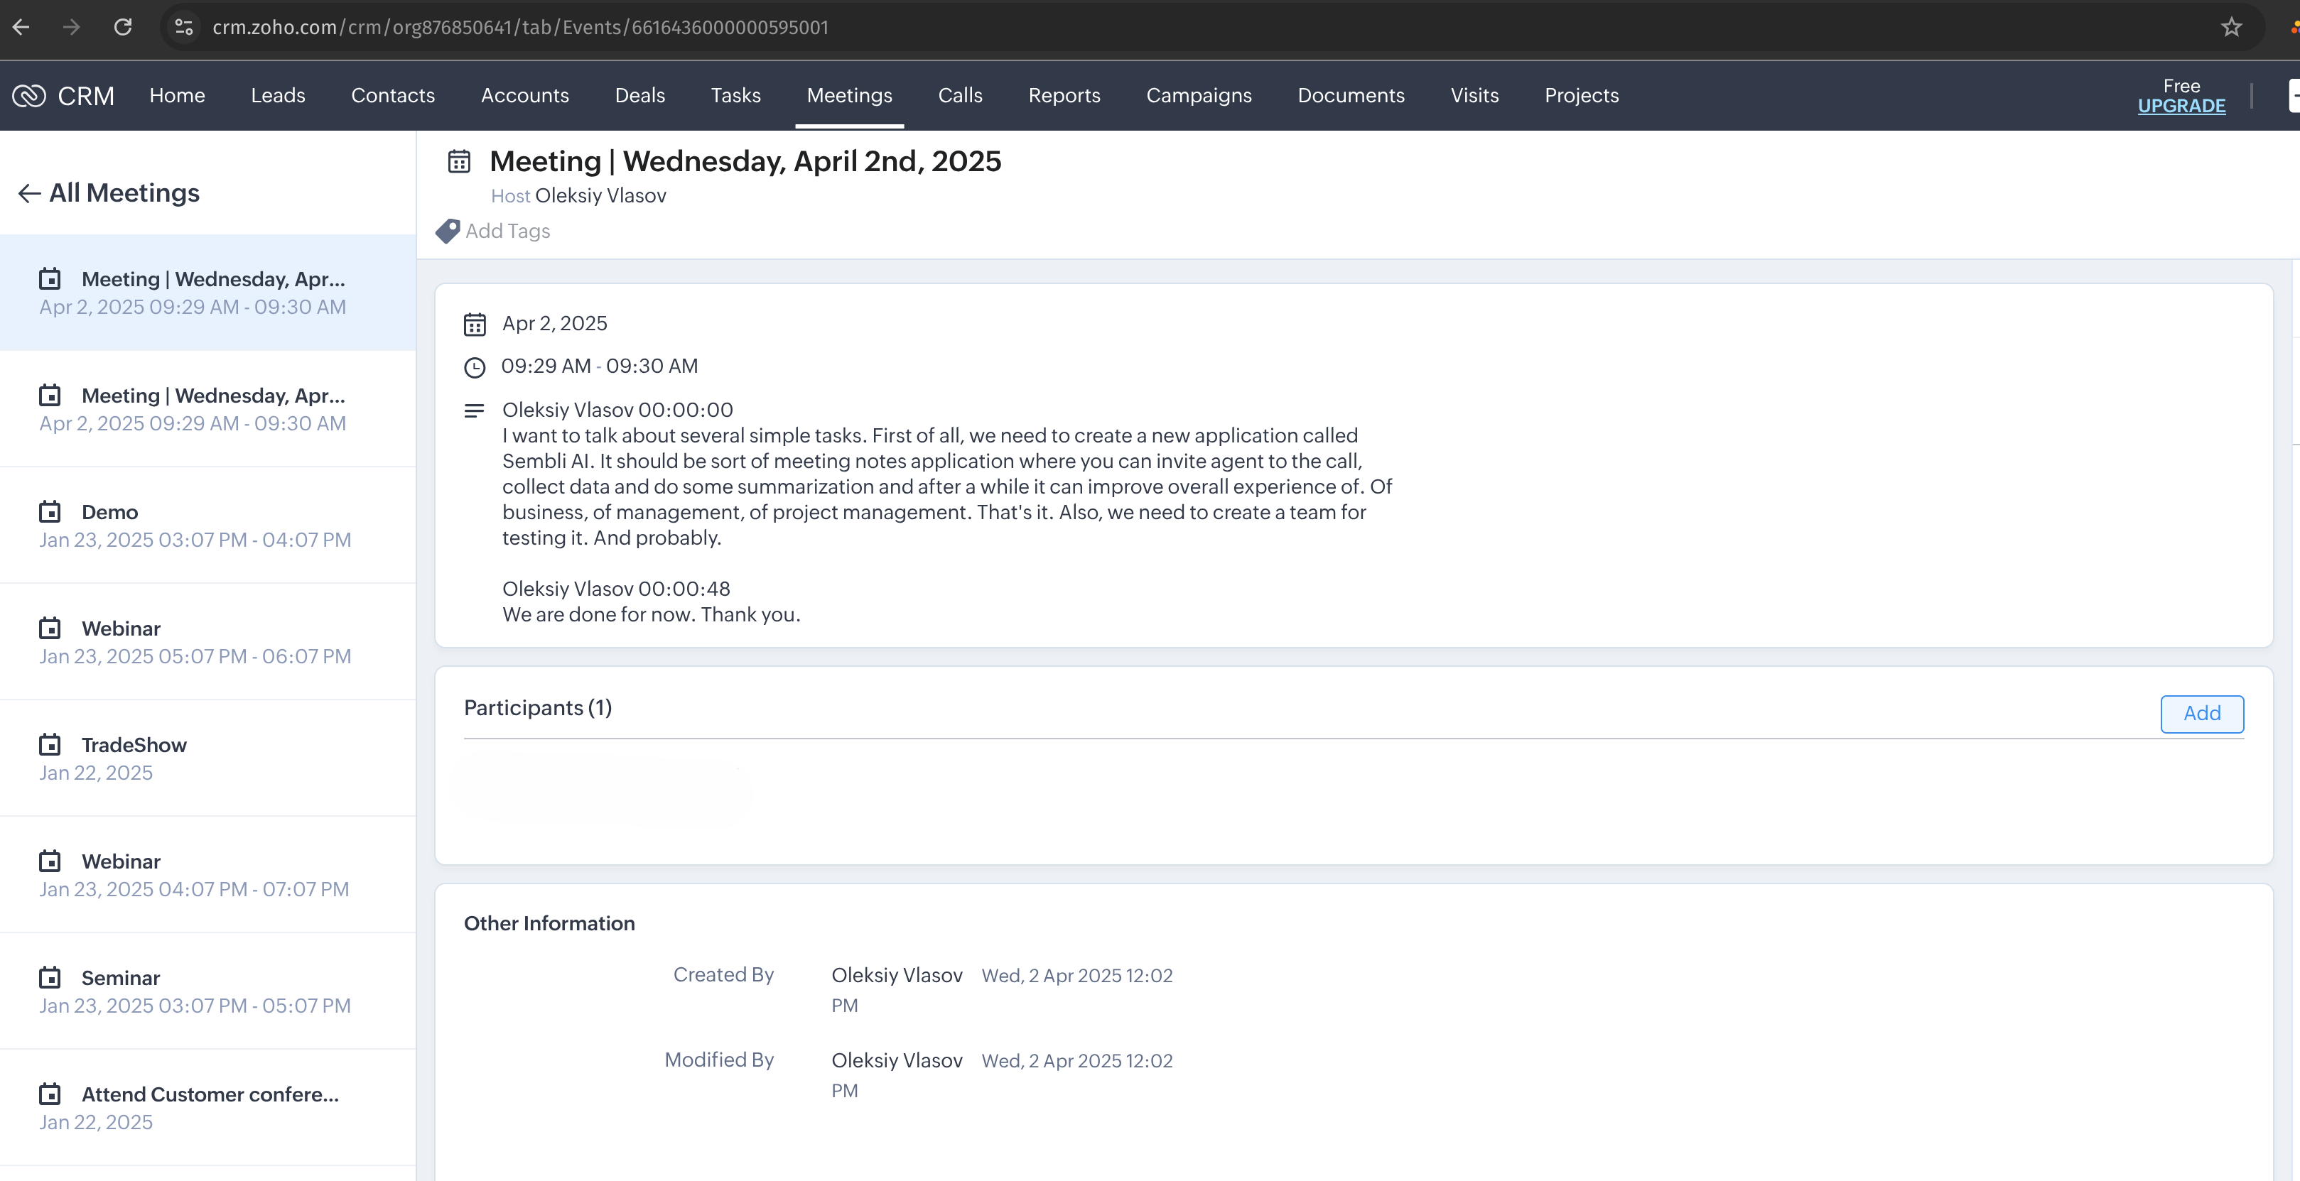
Task: Open the Reports module
Action: (1064, 95)
